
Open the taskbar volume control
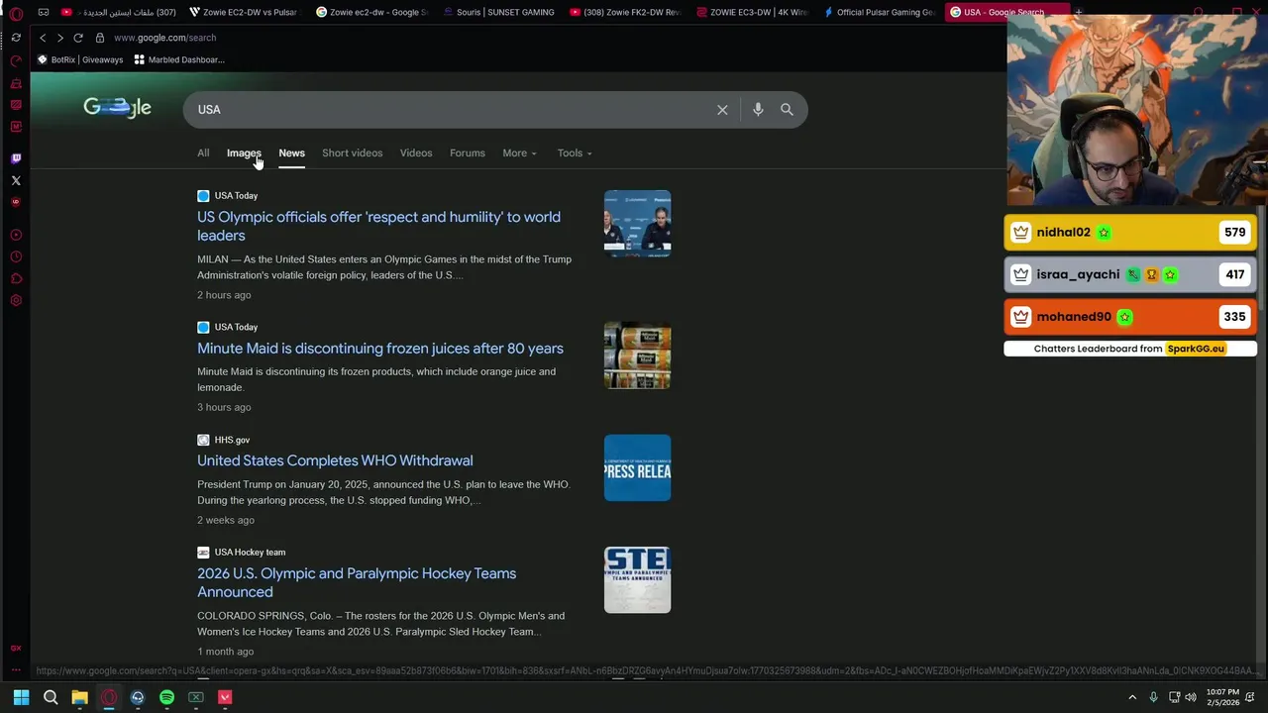[1191, 697]
